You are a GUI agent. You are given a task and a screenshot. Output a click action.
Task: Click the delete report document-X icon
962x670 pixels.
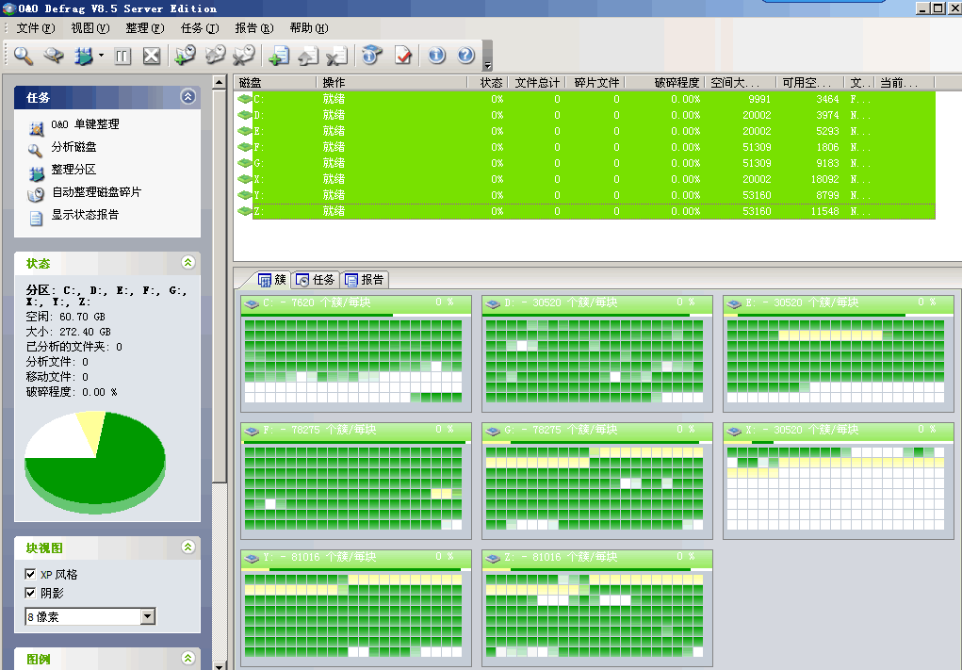(x=336, y=56)
